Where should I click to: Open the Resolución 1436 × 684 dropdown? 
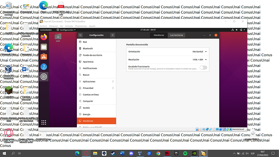pyautogui.click(x=200, y=60)
